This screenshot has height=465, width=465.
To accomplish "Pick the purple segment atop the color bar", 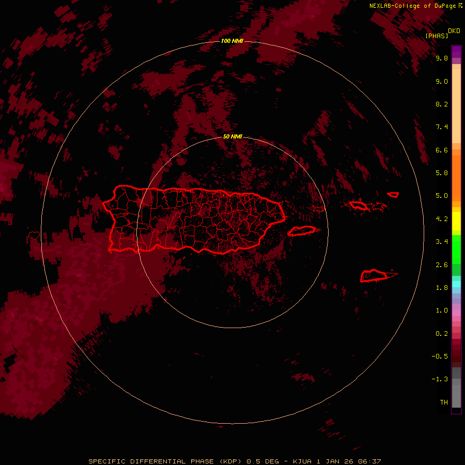I will coord(456,52).
